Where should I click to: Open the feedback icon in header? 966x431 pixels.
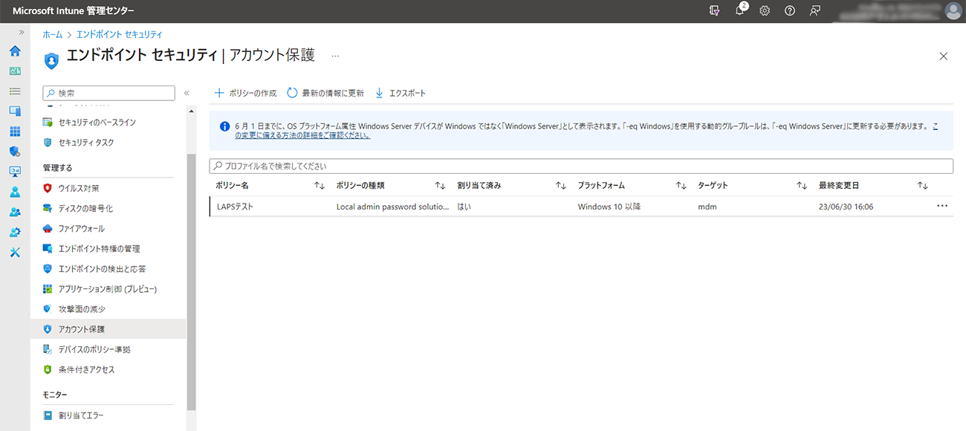tap(815, 11)
